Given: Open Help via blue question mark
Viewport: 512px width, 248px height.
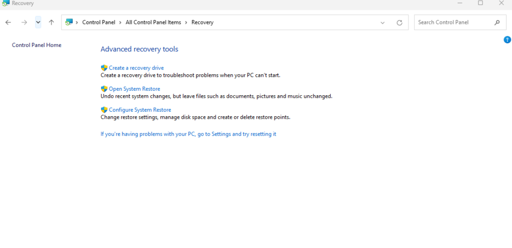Looking at the screenshot, I should coord(507,40).
